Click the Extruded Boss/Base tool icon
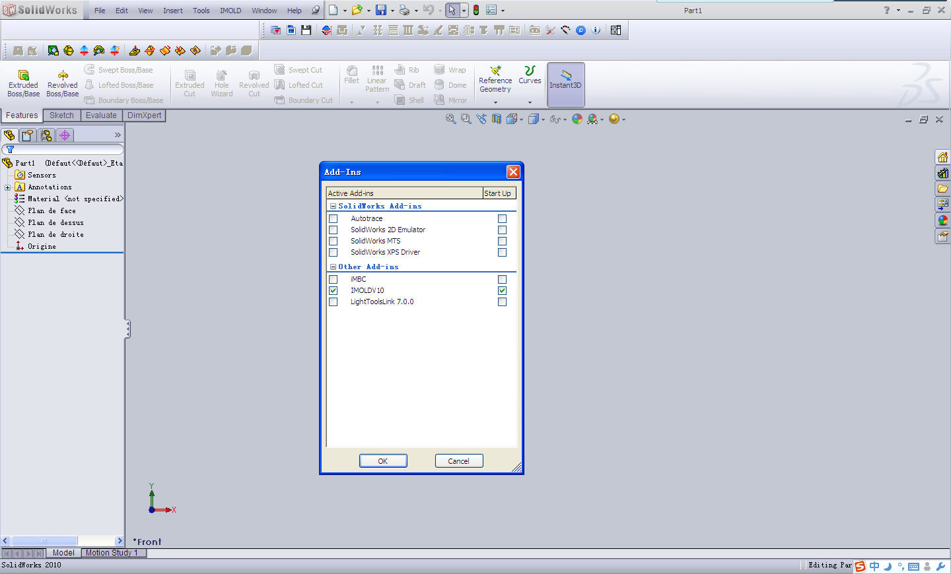This screenshot has width=951, height=574. pyautogui.click(x=23, y=75)
